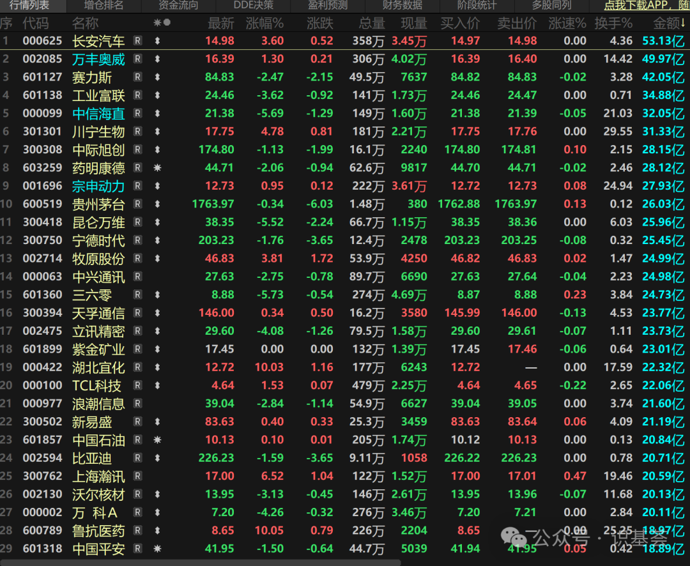Click the R badge in 工业富联 row

[x=138, y=95]
